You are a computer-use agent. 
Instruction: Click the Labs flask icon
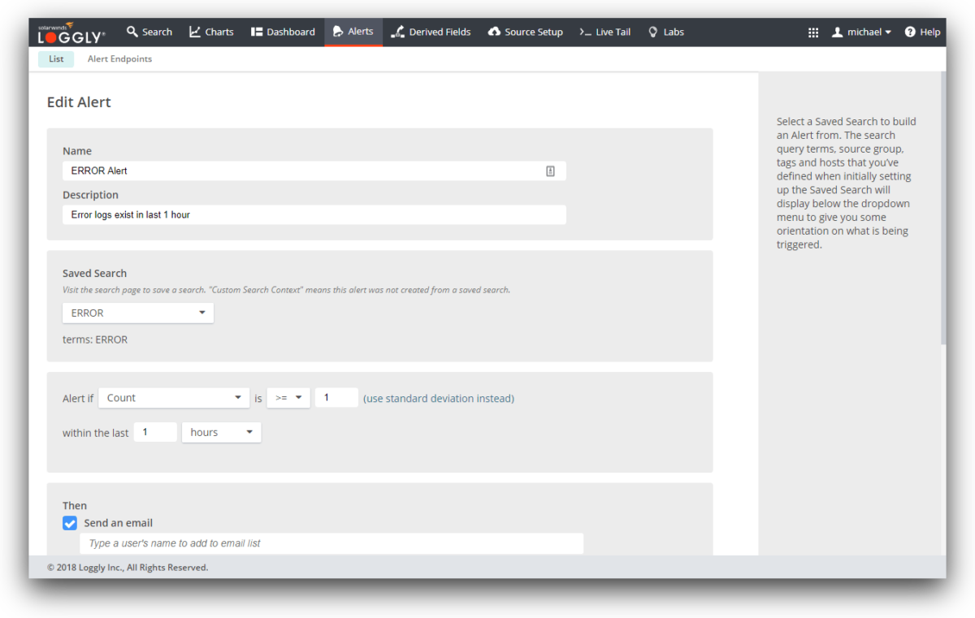point(652,32)
